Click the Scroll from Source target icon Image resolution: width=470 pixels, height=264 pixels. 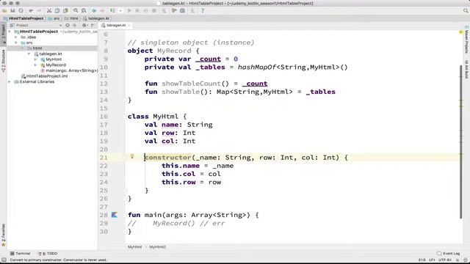(68, 26)
